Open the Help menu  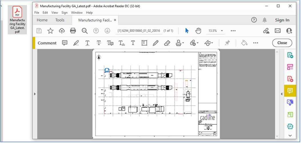89,13
